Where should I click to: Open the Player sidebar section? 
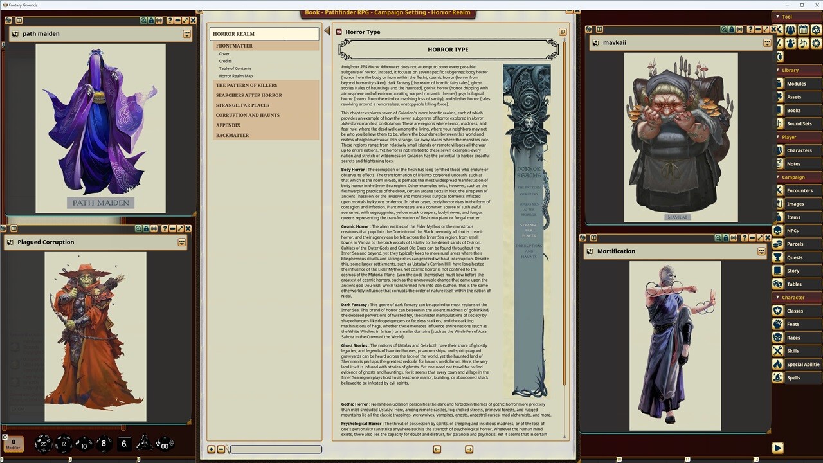pos(789,136)
